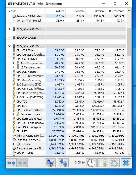
Task: Click thermometer icon of CPU-IOD-Durchschnitt
Action: [14, 76]
